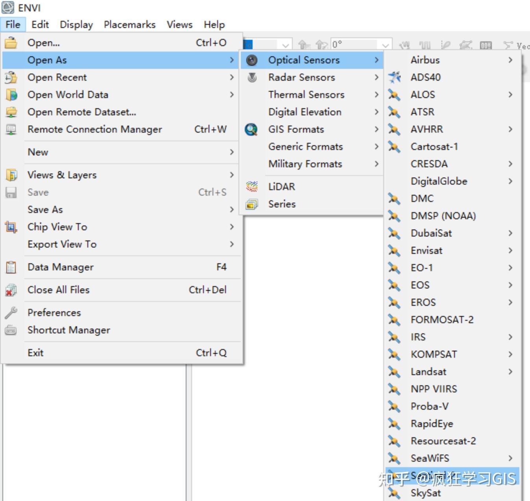Click the Data Manager clipboard icon
Image resolution: width=530 pixels, height=501 pixels.
pos(11,267)
